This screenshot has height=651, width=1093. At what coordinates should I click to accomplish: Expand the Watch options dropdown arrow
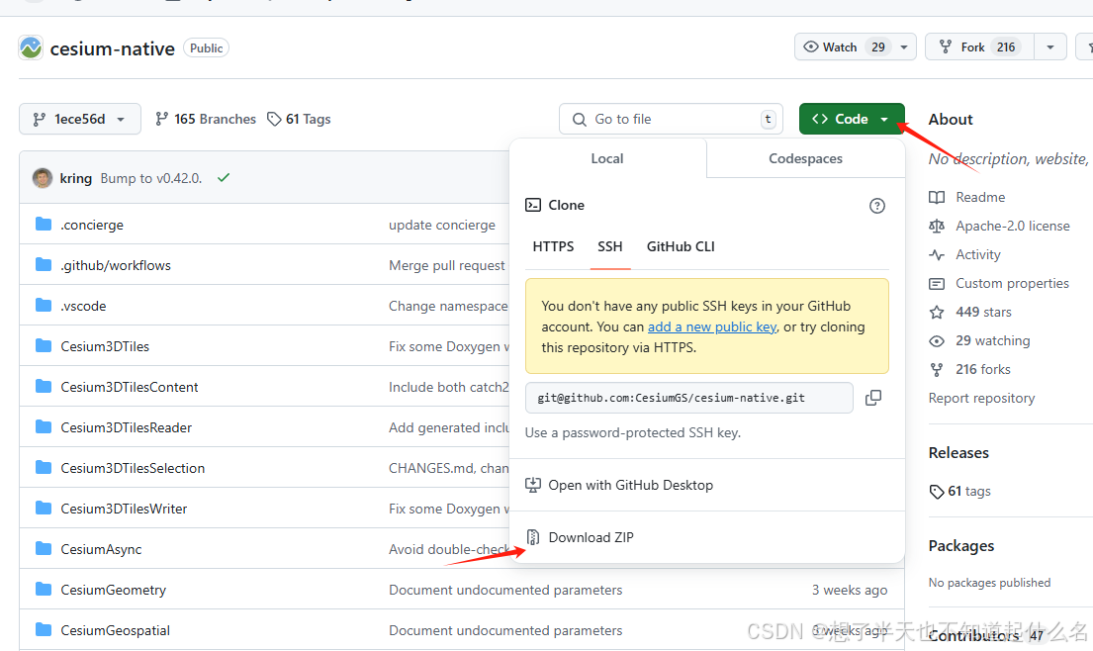(x=904, y=46)
